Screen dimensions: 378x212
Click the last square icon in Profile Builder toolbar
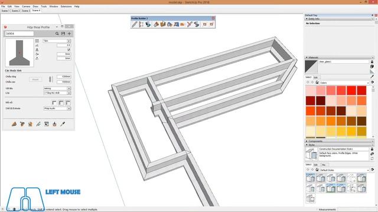(x=211, y=24)
